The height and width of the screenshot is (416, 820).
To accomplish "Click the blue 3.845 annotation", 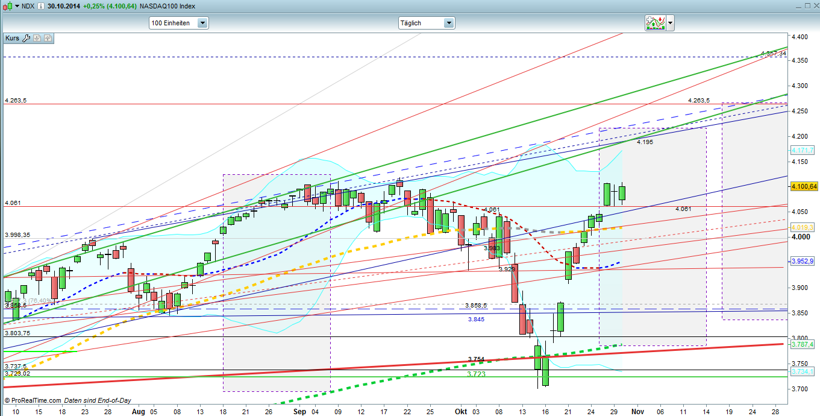I will (x=477, y=320).
